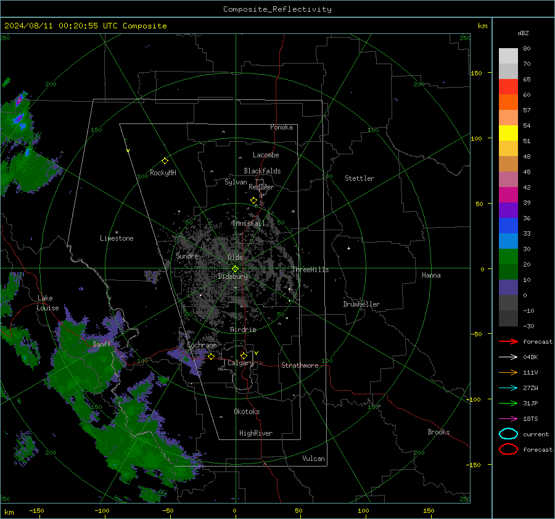Select the 20 dBZ green color swatch
The width and height of the screenshot is (555, 519).
[x=508, y=257]
